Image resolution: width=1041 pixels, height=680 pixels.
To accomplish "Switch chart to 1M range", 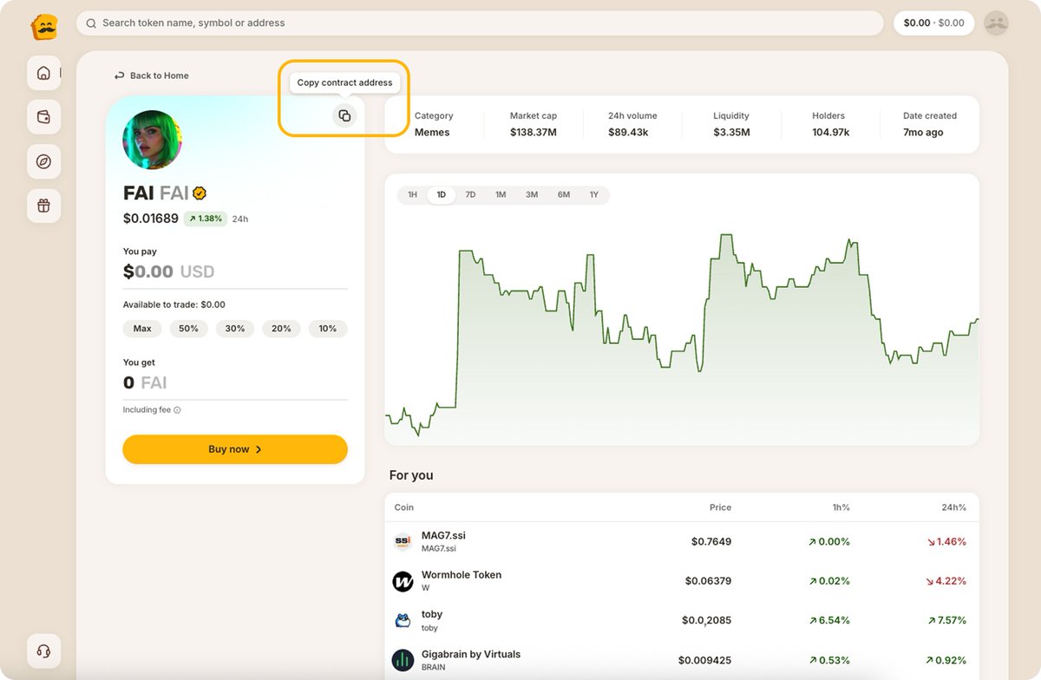I will click(501, 195).
